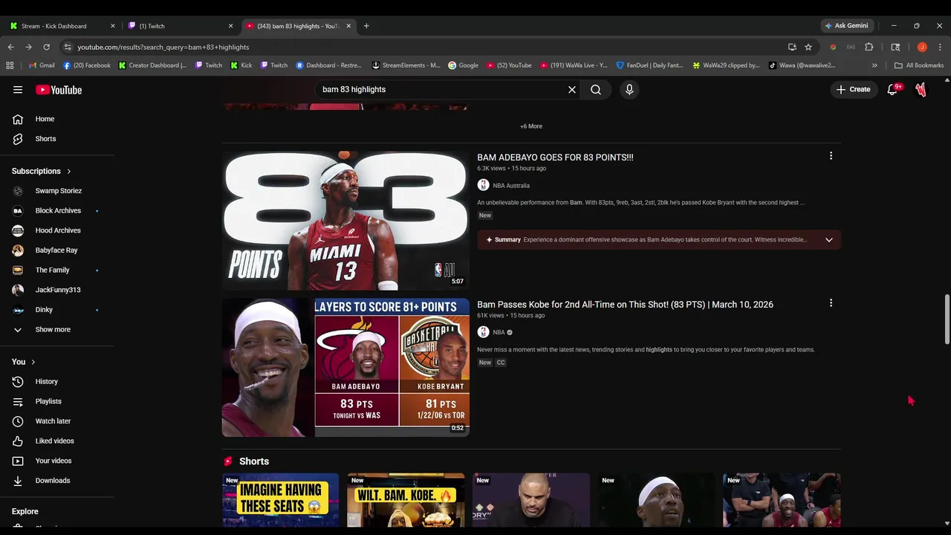Screen dimensions: 951x535
Task: Click the YouTube logo
Action: tap(59, 90)
